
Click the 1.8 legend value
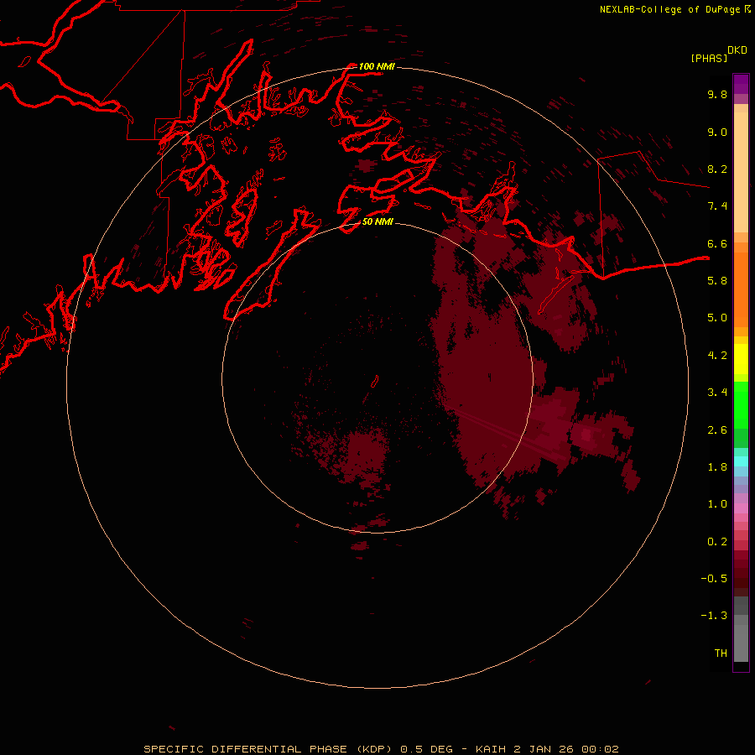tap(717, 467)
